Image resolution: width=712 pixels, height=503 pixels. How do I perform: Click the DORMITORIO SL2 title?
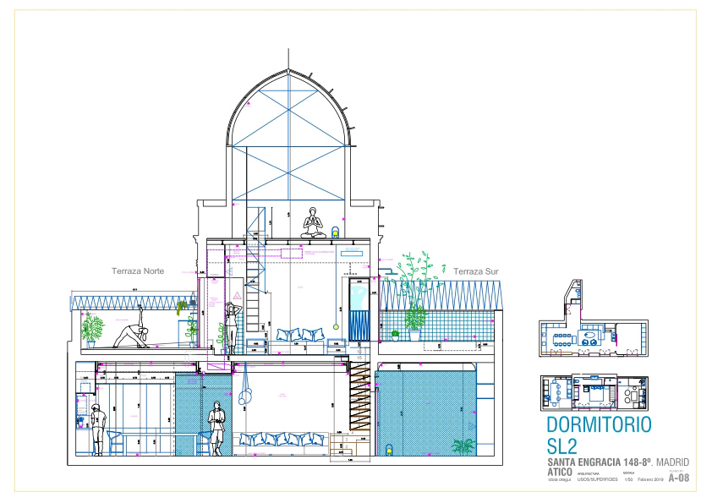click(x=599, y=435)
